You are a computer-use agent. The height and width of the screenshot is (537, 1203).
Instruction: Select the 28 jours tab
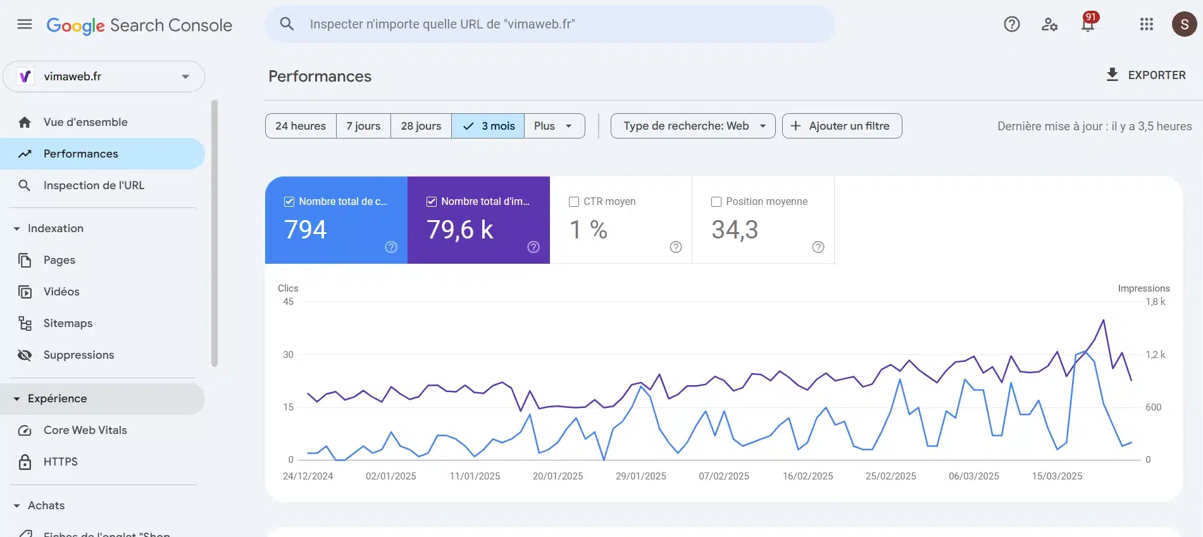click(x=421, y=126)
